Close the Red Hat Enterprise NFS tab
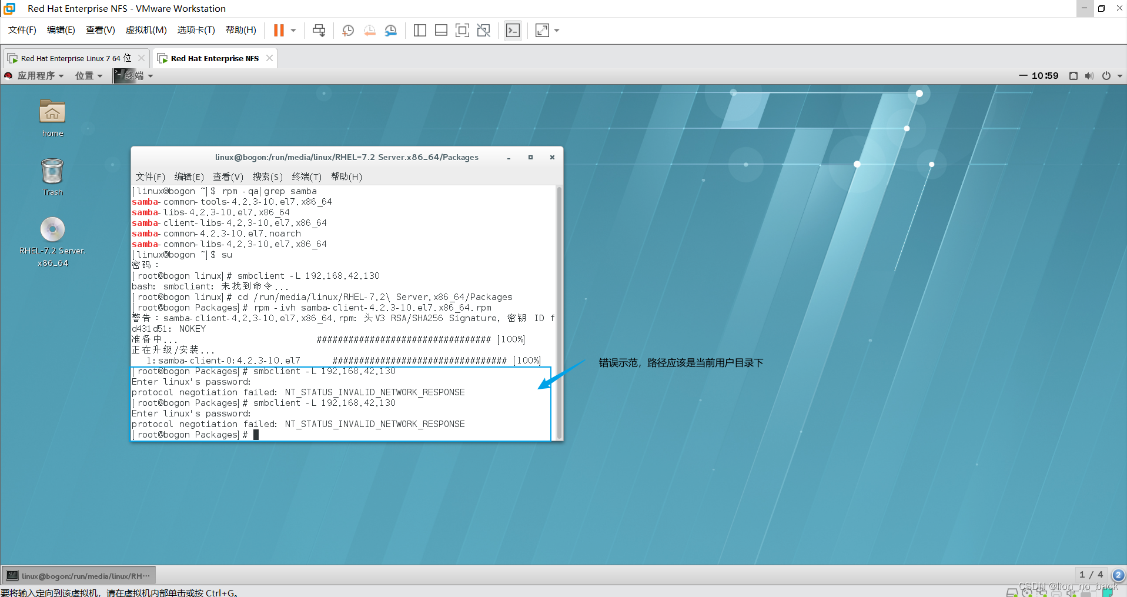The height and width of the screenshot is (597, 1127). pyautogui.click(x=269, y=58)
